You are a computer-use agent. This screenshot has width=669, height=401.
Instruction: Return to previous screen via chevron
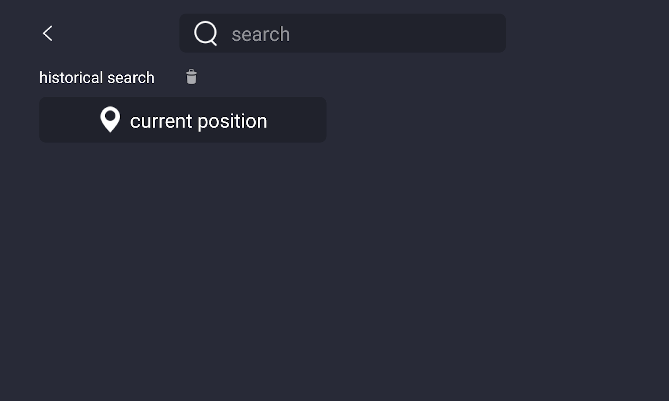[48, 34]
